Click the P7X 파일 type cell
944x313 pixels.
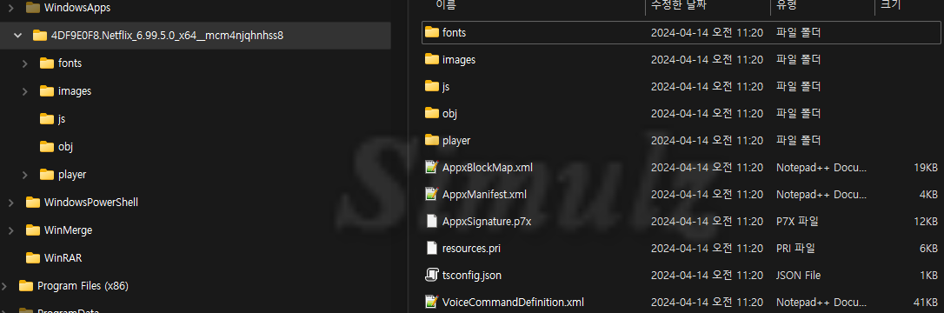(x=797, y=222)
